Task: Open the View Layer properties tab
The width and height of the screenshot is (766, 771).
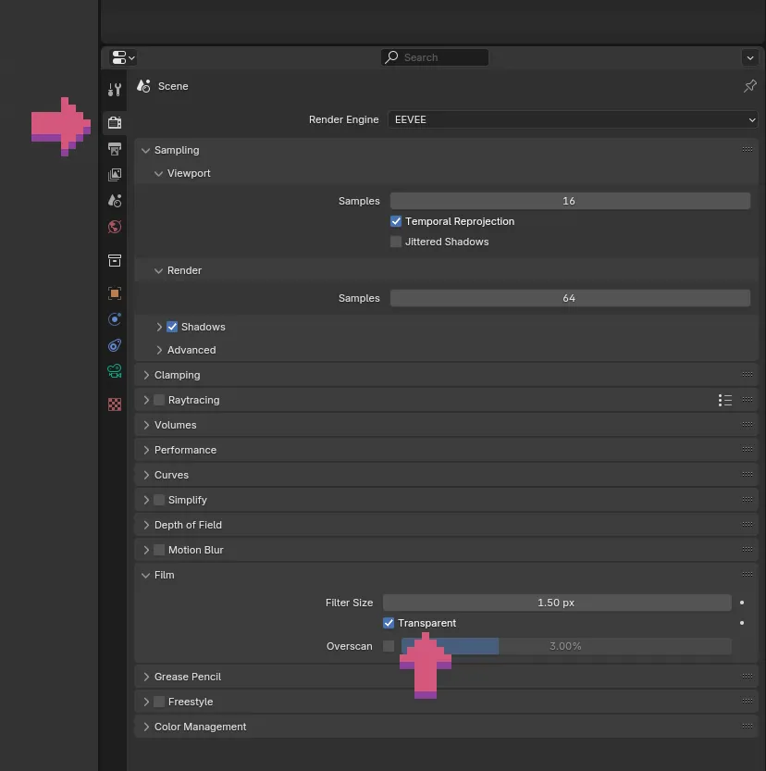Action: (115, 174)
